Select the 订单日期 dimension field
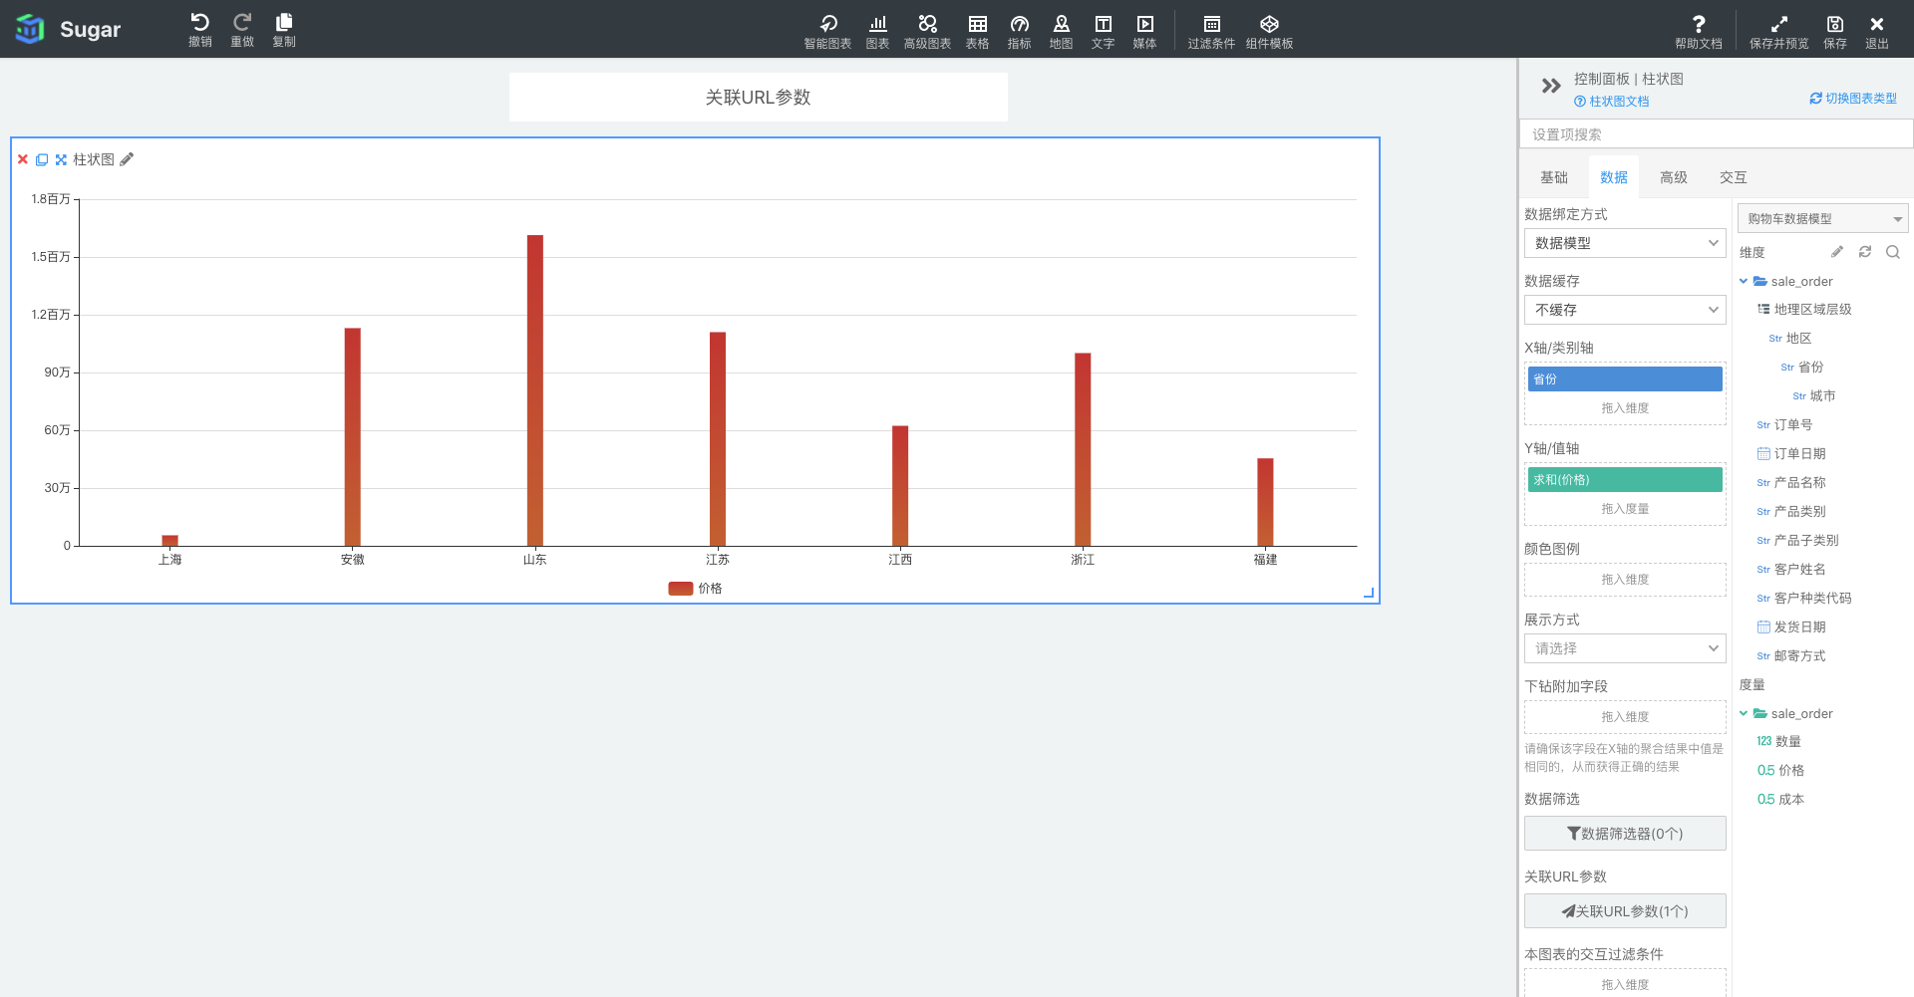Image resolution: width=1914 pixels, height=997 pixels. [x=1791, y=454]
